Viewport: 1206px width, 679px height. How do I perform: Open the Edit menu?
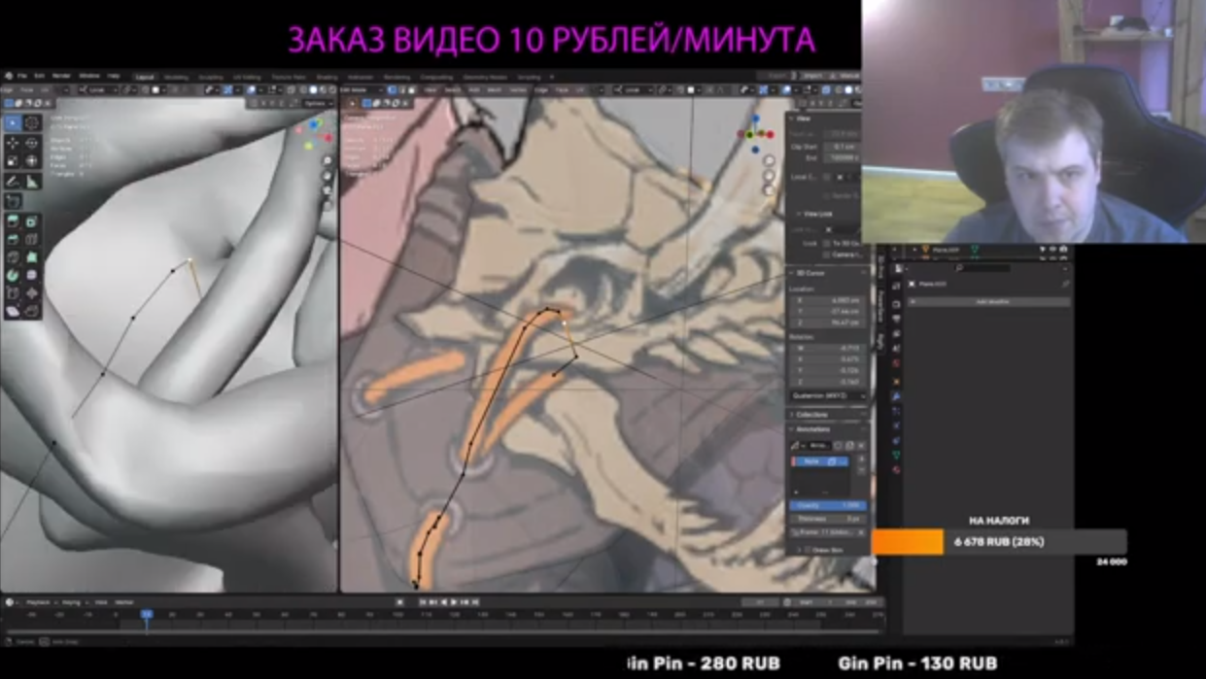(x=39, y=76)
